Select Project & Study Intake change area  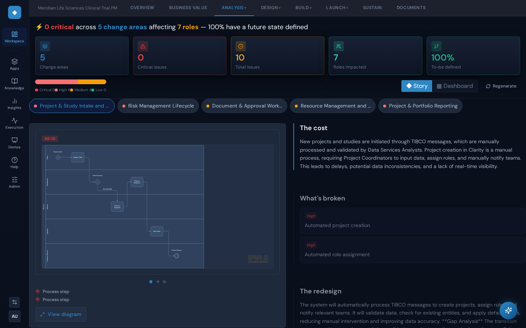point(72,106)
